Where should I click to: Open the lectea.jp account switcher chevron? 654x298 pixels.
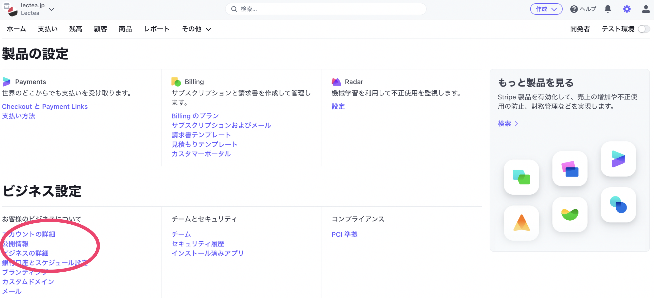pyautogui.click(x=52, y=9)
